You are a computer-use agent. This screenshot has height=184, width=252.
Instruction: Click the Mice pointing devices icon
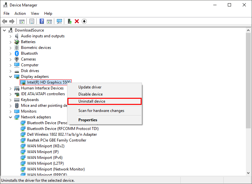point(17,106)
